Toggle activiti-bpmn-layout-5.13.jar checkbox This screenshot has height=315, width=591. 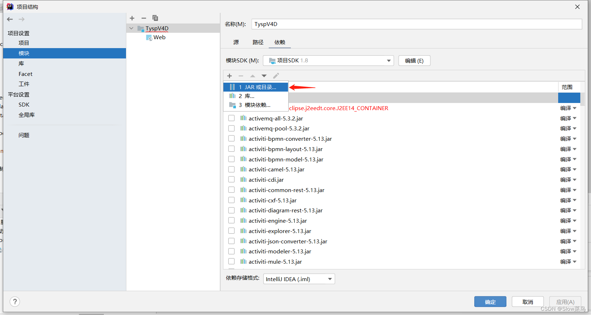point(232,149)
